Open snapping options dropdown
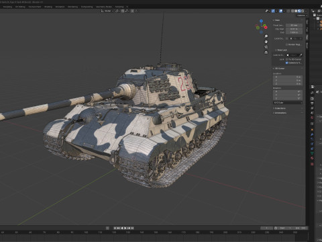This screenshot has width=322, height=242. (x=127, y=11)
